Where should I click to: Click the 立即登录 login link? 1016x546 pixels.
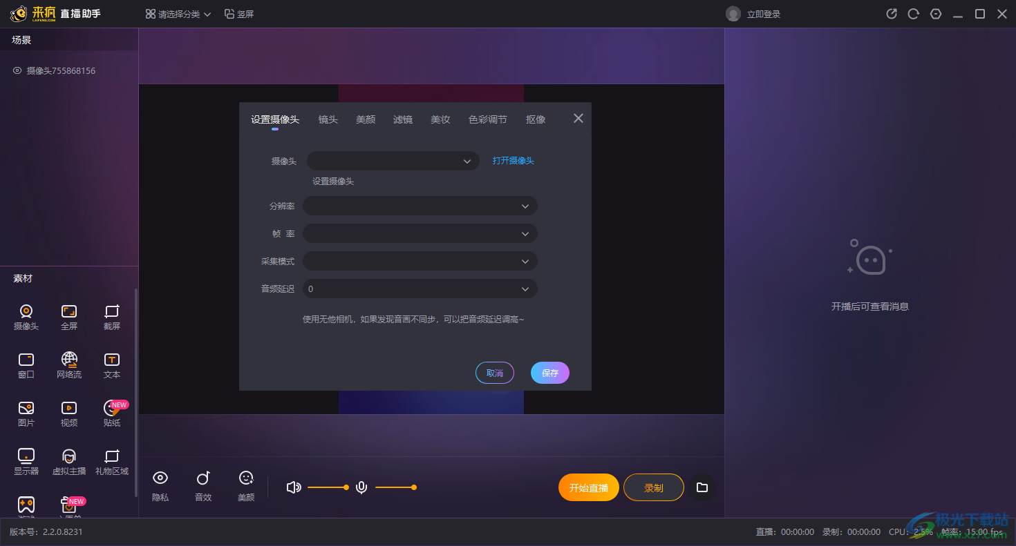tap(764, 14)
